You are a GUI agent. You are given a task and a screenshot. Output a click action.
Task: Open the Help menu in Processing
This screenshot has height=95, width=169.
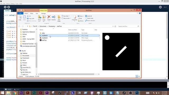point(21,4)
